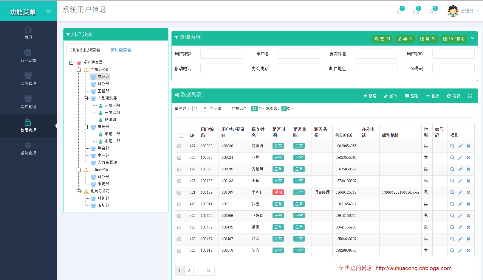Open the mail envelope showing 4 messages
Image resolution: width=483 pixels, height=280 pixels.
coord(416,11)
